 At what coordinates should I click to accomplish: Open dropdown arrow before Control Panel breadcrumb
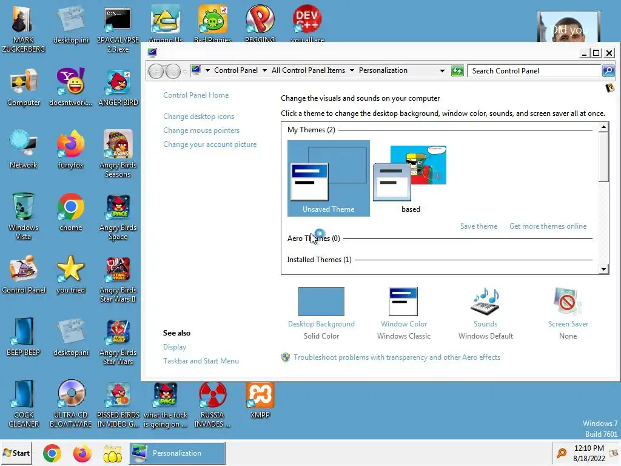coord(207,70)
